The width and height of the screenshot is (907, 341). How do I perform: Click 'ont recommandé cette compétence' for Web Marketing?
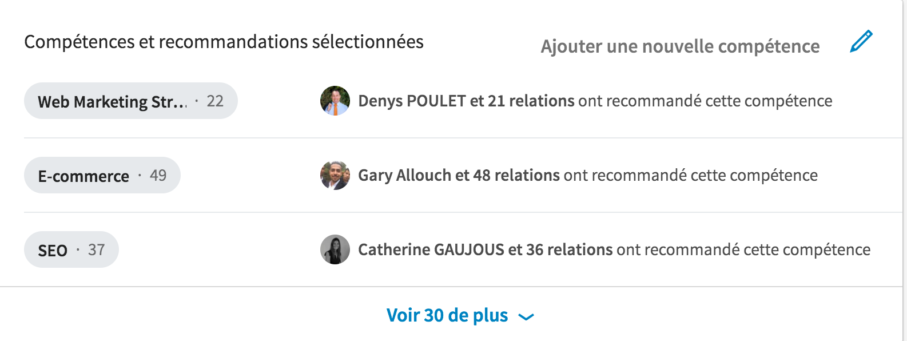tap(705, 101)
